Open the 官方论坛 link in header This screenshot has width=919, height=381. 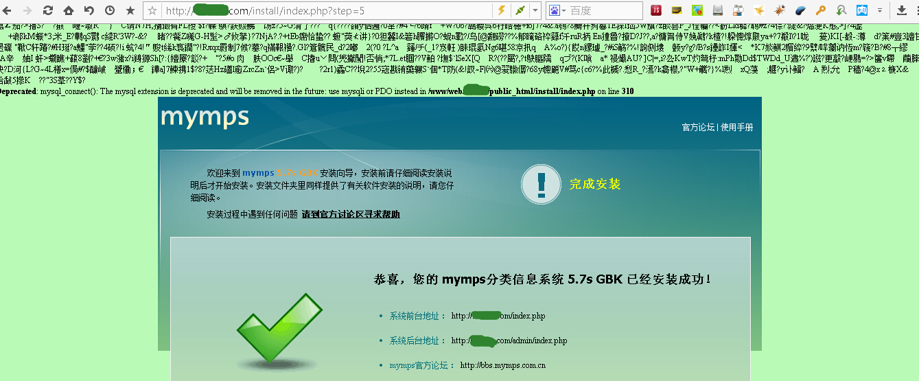[698, 127]
